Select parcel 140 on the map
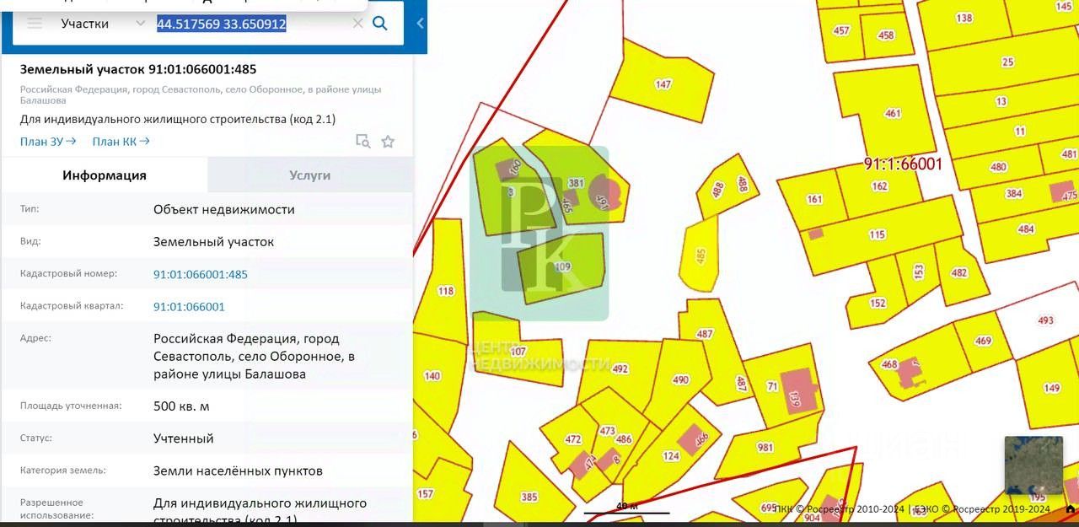This screenshot has width=1079, height=527. 432,376
